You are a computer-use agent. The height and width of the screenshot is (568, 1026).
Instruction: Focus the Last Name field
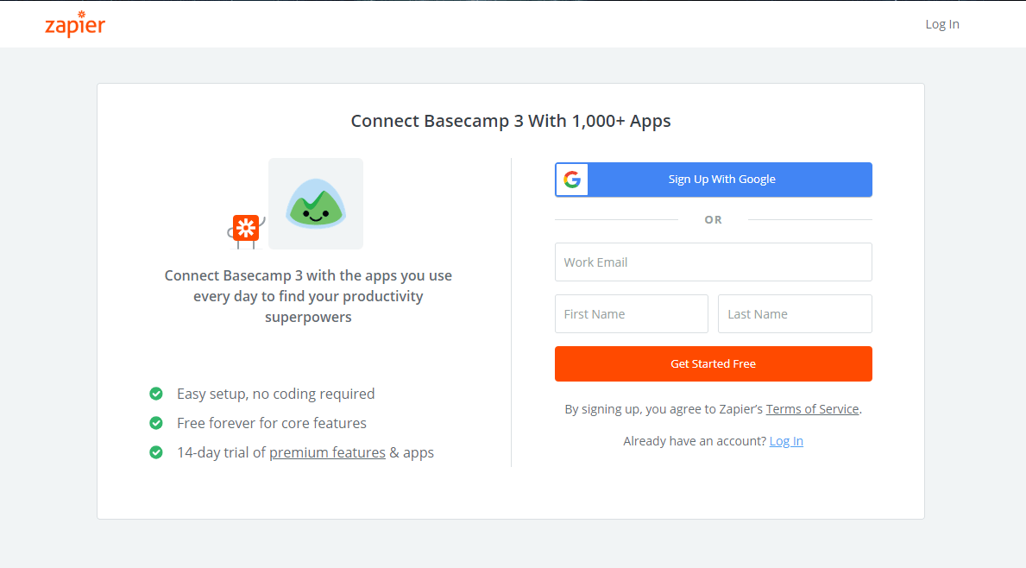click(x=795, y=313)
